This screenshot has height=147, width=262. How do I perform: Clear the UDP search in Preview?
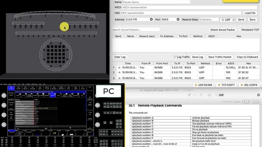pyautogui.click(x=258, y=95)
